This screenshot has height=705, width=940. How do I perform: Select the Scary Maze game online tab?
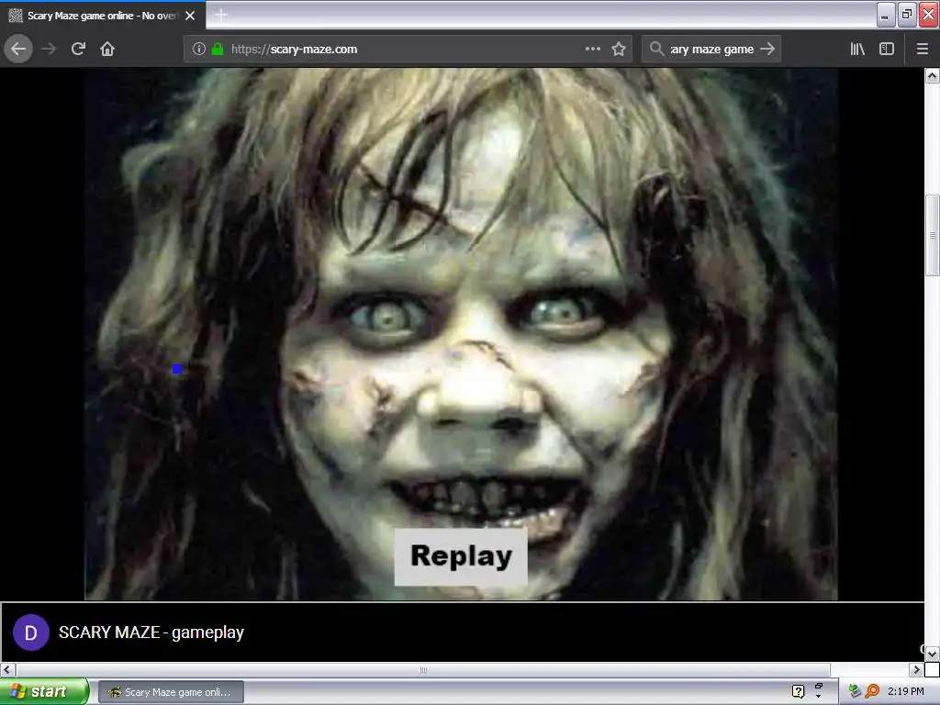click(x=103, y=16)
